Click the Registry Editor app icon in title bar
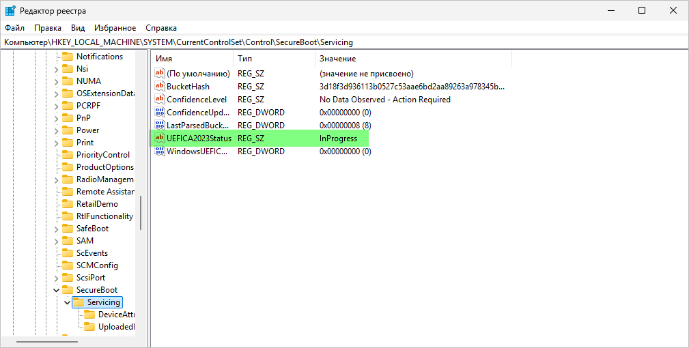689x348 pixels. tap(10, 10)
